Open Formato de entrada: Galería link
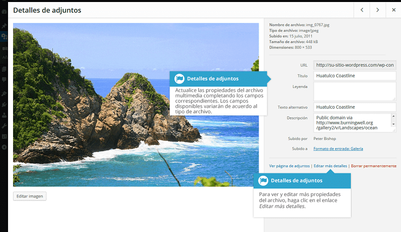The height and width of the screenshot is (232, 401). [338, 149]
